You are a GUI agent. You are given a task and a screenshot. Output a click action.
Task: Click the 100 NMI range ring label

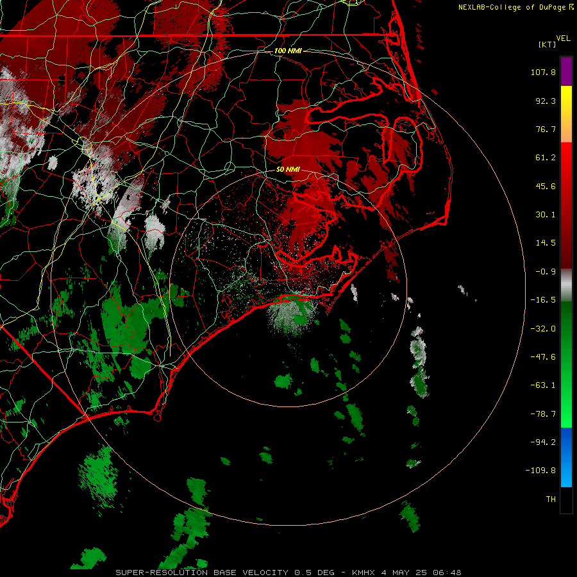point(288,51)
